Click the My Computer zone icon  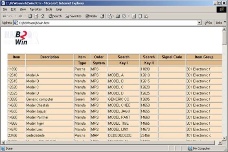click(x=190, y=148)
